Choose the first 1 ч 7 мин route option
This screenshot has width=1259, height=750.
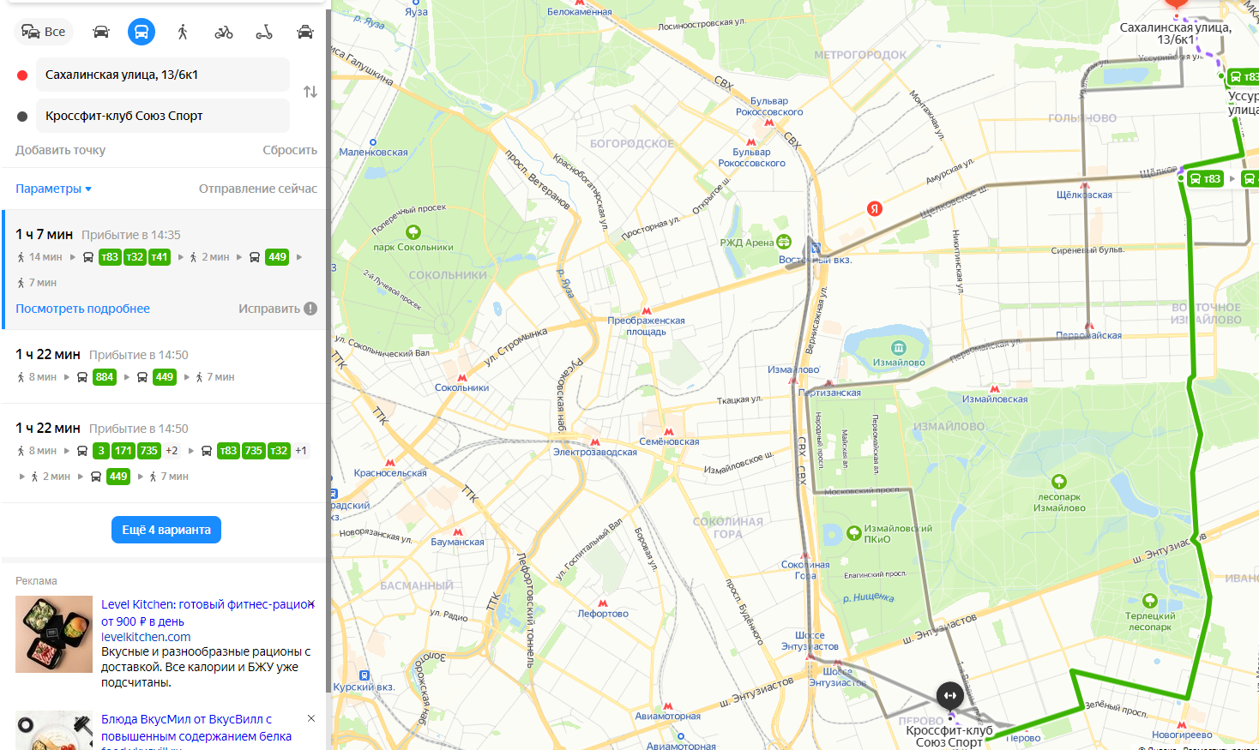(x=165, y=269)
